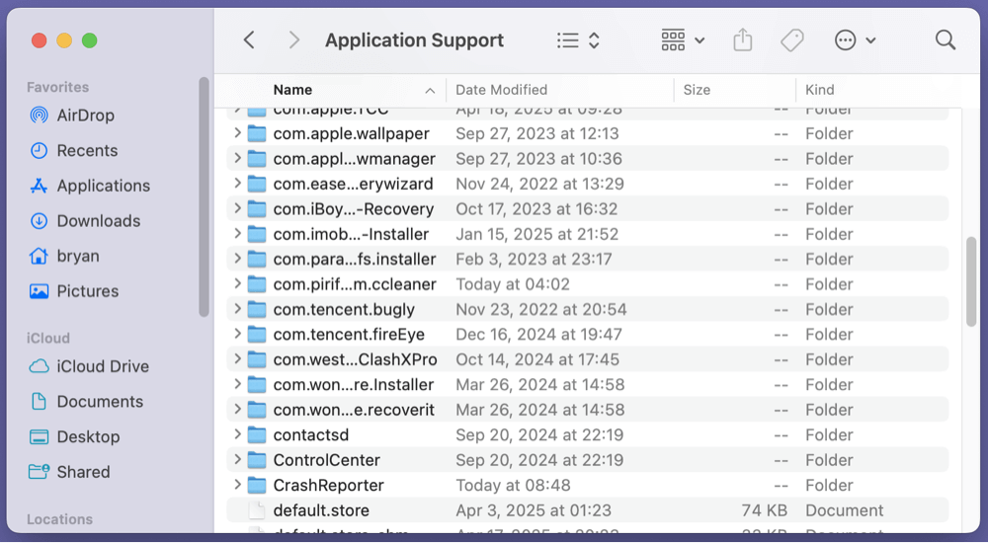This screenshot has height=543, width=988.
Task: Select the com.tencent.bugly folder icon
Action: pyautogui.click(x=257, y=309)
